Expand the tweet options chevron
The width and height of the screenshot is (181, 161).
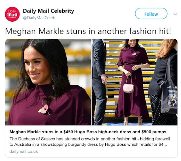coord(175,14)
